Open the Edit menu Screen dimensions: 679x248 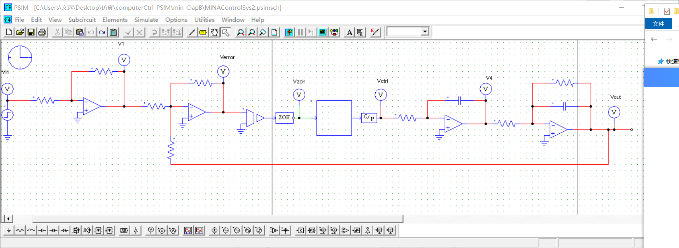36,20
